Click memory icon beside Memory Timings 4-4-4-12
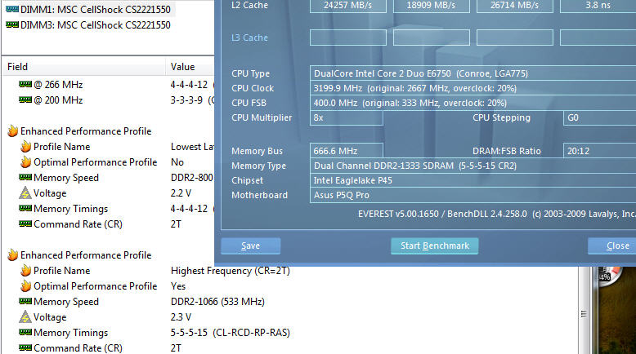This screenshot has width=636, height=354. 25,208
